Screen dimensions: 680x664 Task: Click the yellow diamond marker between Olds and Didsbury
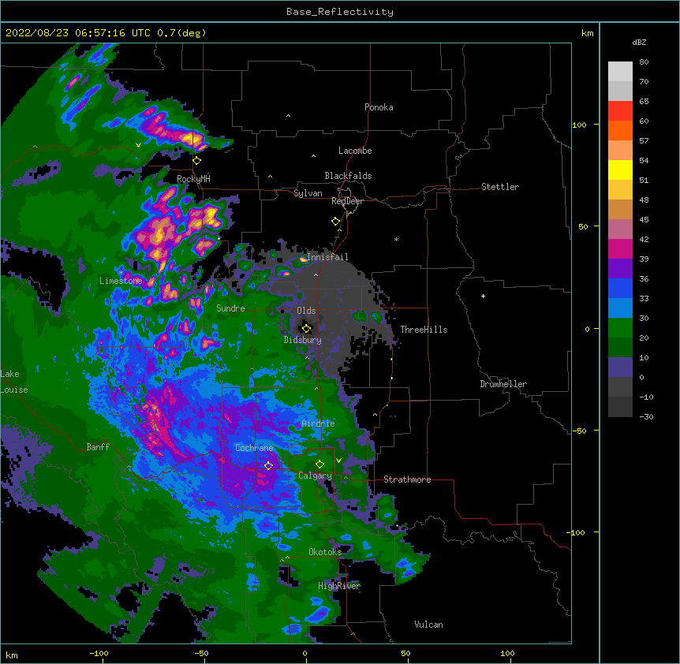click(307, 328)
